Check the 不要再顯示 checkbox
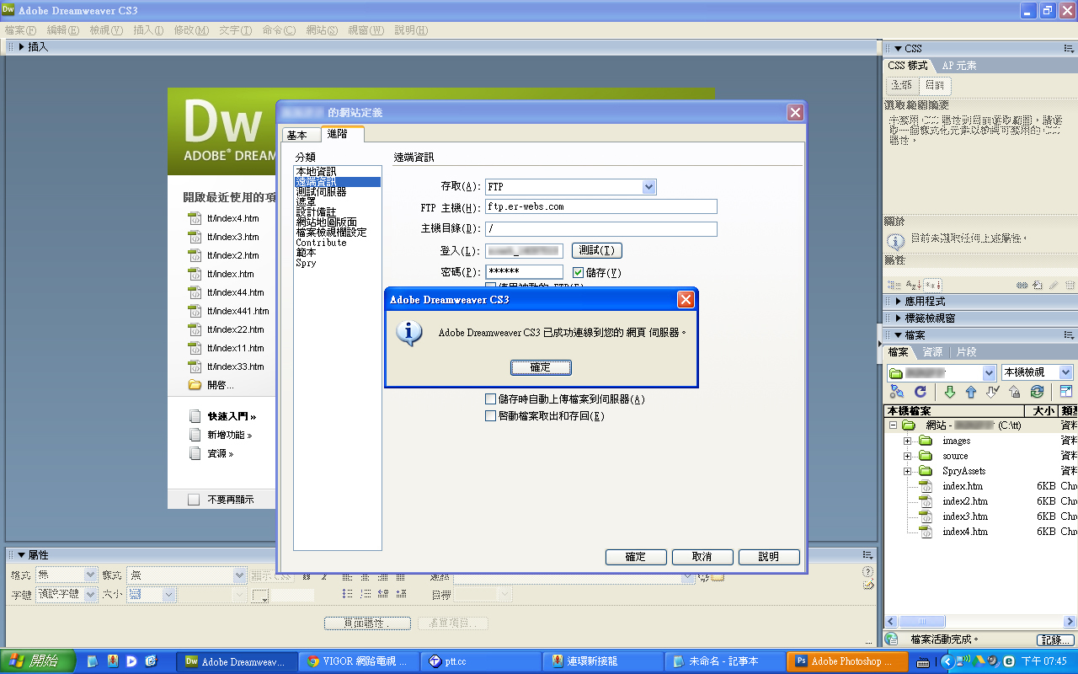The height and width of the screenshot is (674, 1078). [x=194, y=500]
